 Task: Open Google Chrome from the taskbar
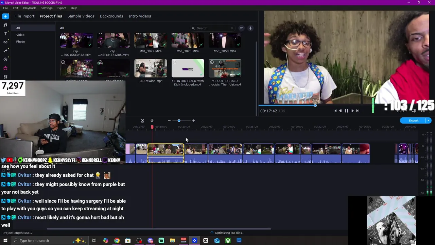117,241
